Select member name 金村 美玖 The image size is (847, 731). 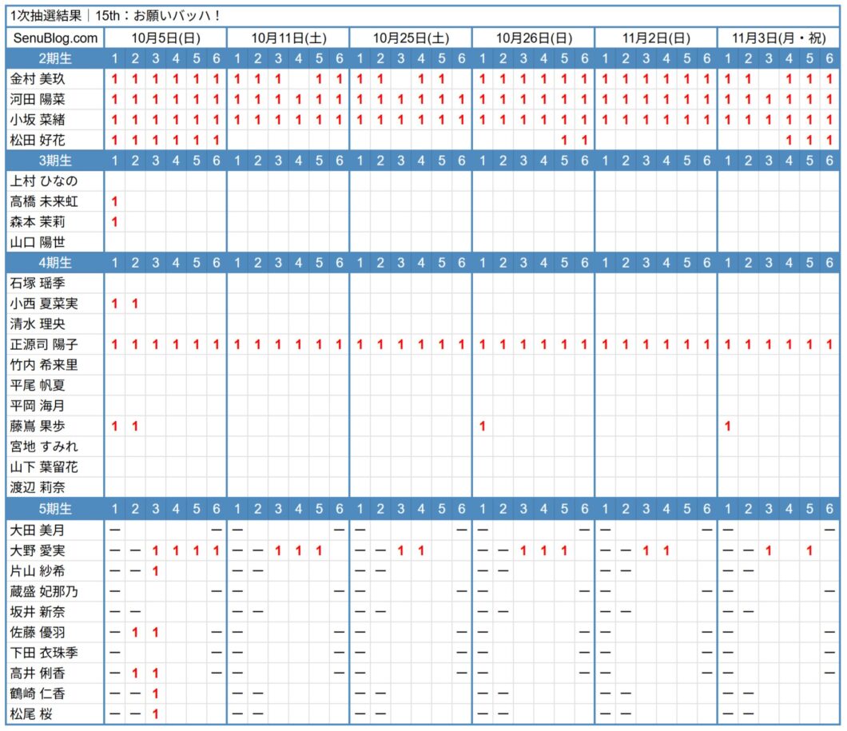click(x=38, y=79)
